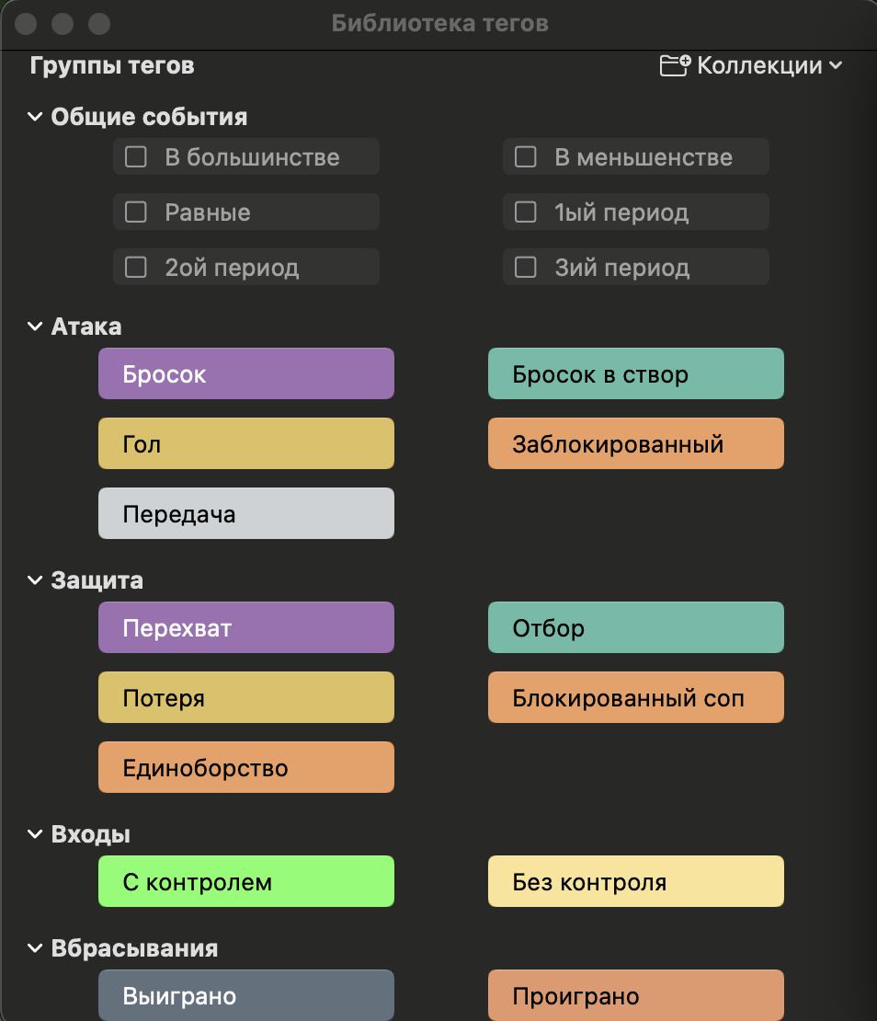Select the purple Бросок tag
877x1021 pixels.
[246, 373]
